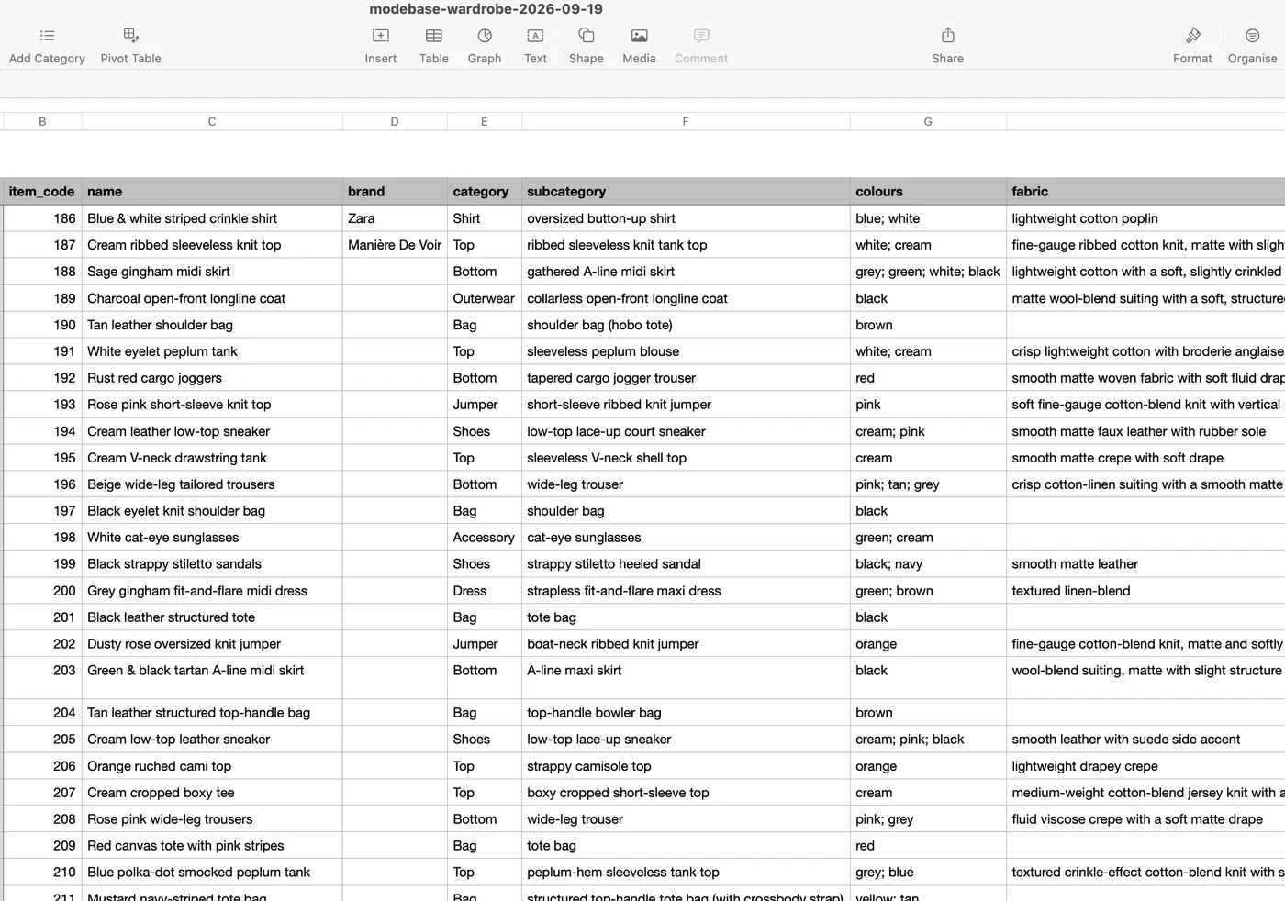Select column F header
The width and height of the screenshot is (1285, 901).
[686, 121]
